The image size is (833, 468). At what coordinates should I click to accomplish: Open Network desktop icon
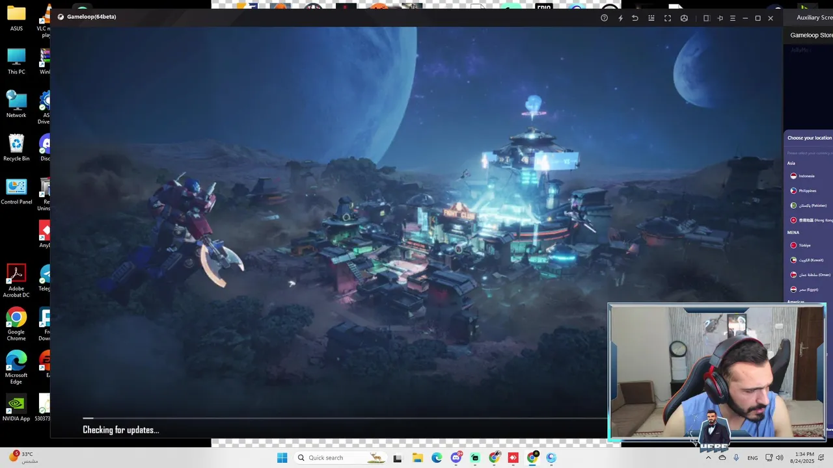point(16,105)
